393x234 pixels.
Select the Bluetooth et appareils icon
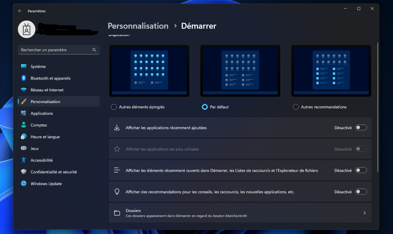click(x=24, y=78)
